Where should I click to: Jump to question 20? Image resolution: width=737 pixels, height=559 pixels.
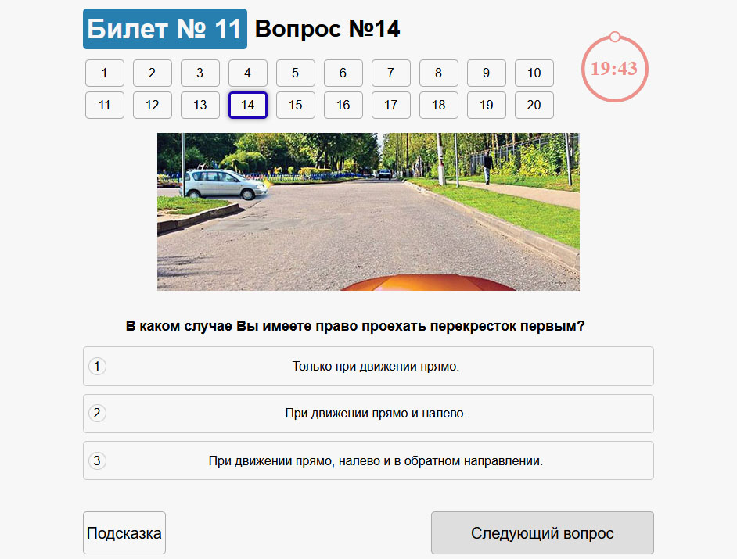coord(534,106)
